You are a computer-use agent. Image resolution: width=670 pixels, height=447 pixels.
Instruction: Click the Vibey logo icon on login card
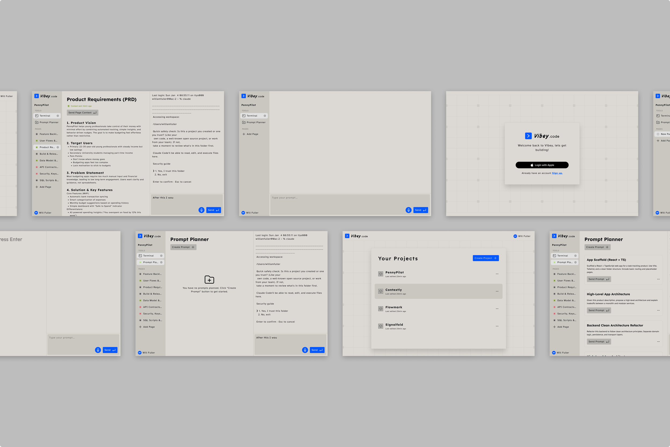tap(528, 136)
